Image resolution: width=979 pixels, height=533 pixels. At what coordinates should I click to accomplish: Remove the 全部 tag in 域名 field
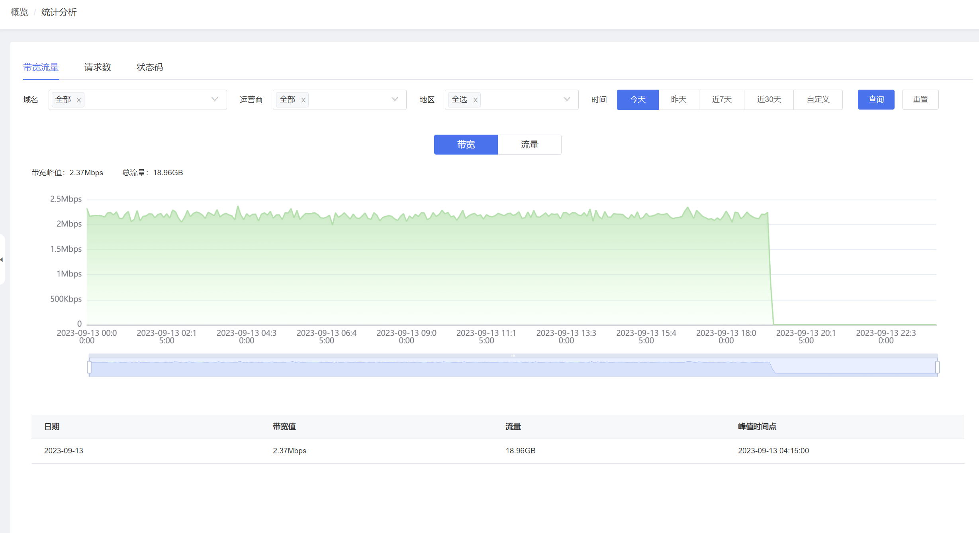(x=79, y=100)
